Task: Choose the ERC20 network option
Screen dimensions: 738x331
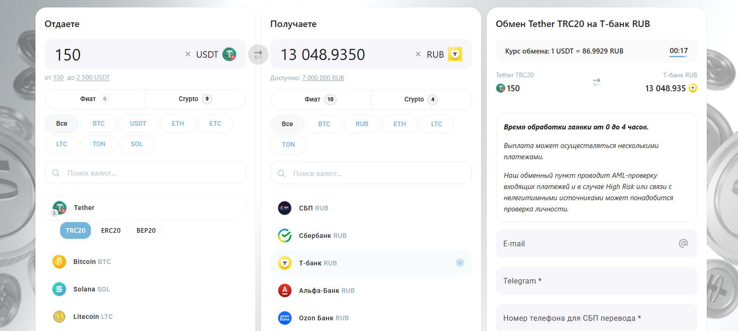Action: pos(111,230)
